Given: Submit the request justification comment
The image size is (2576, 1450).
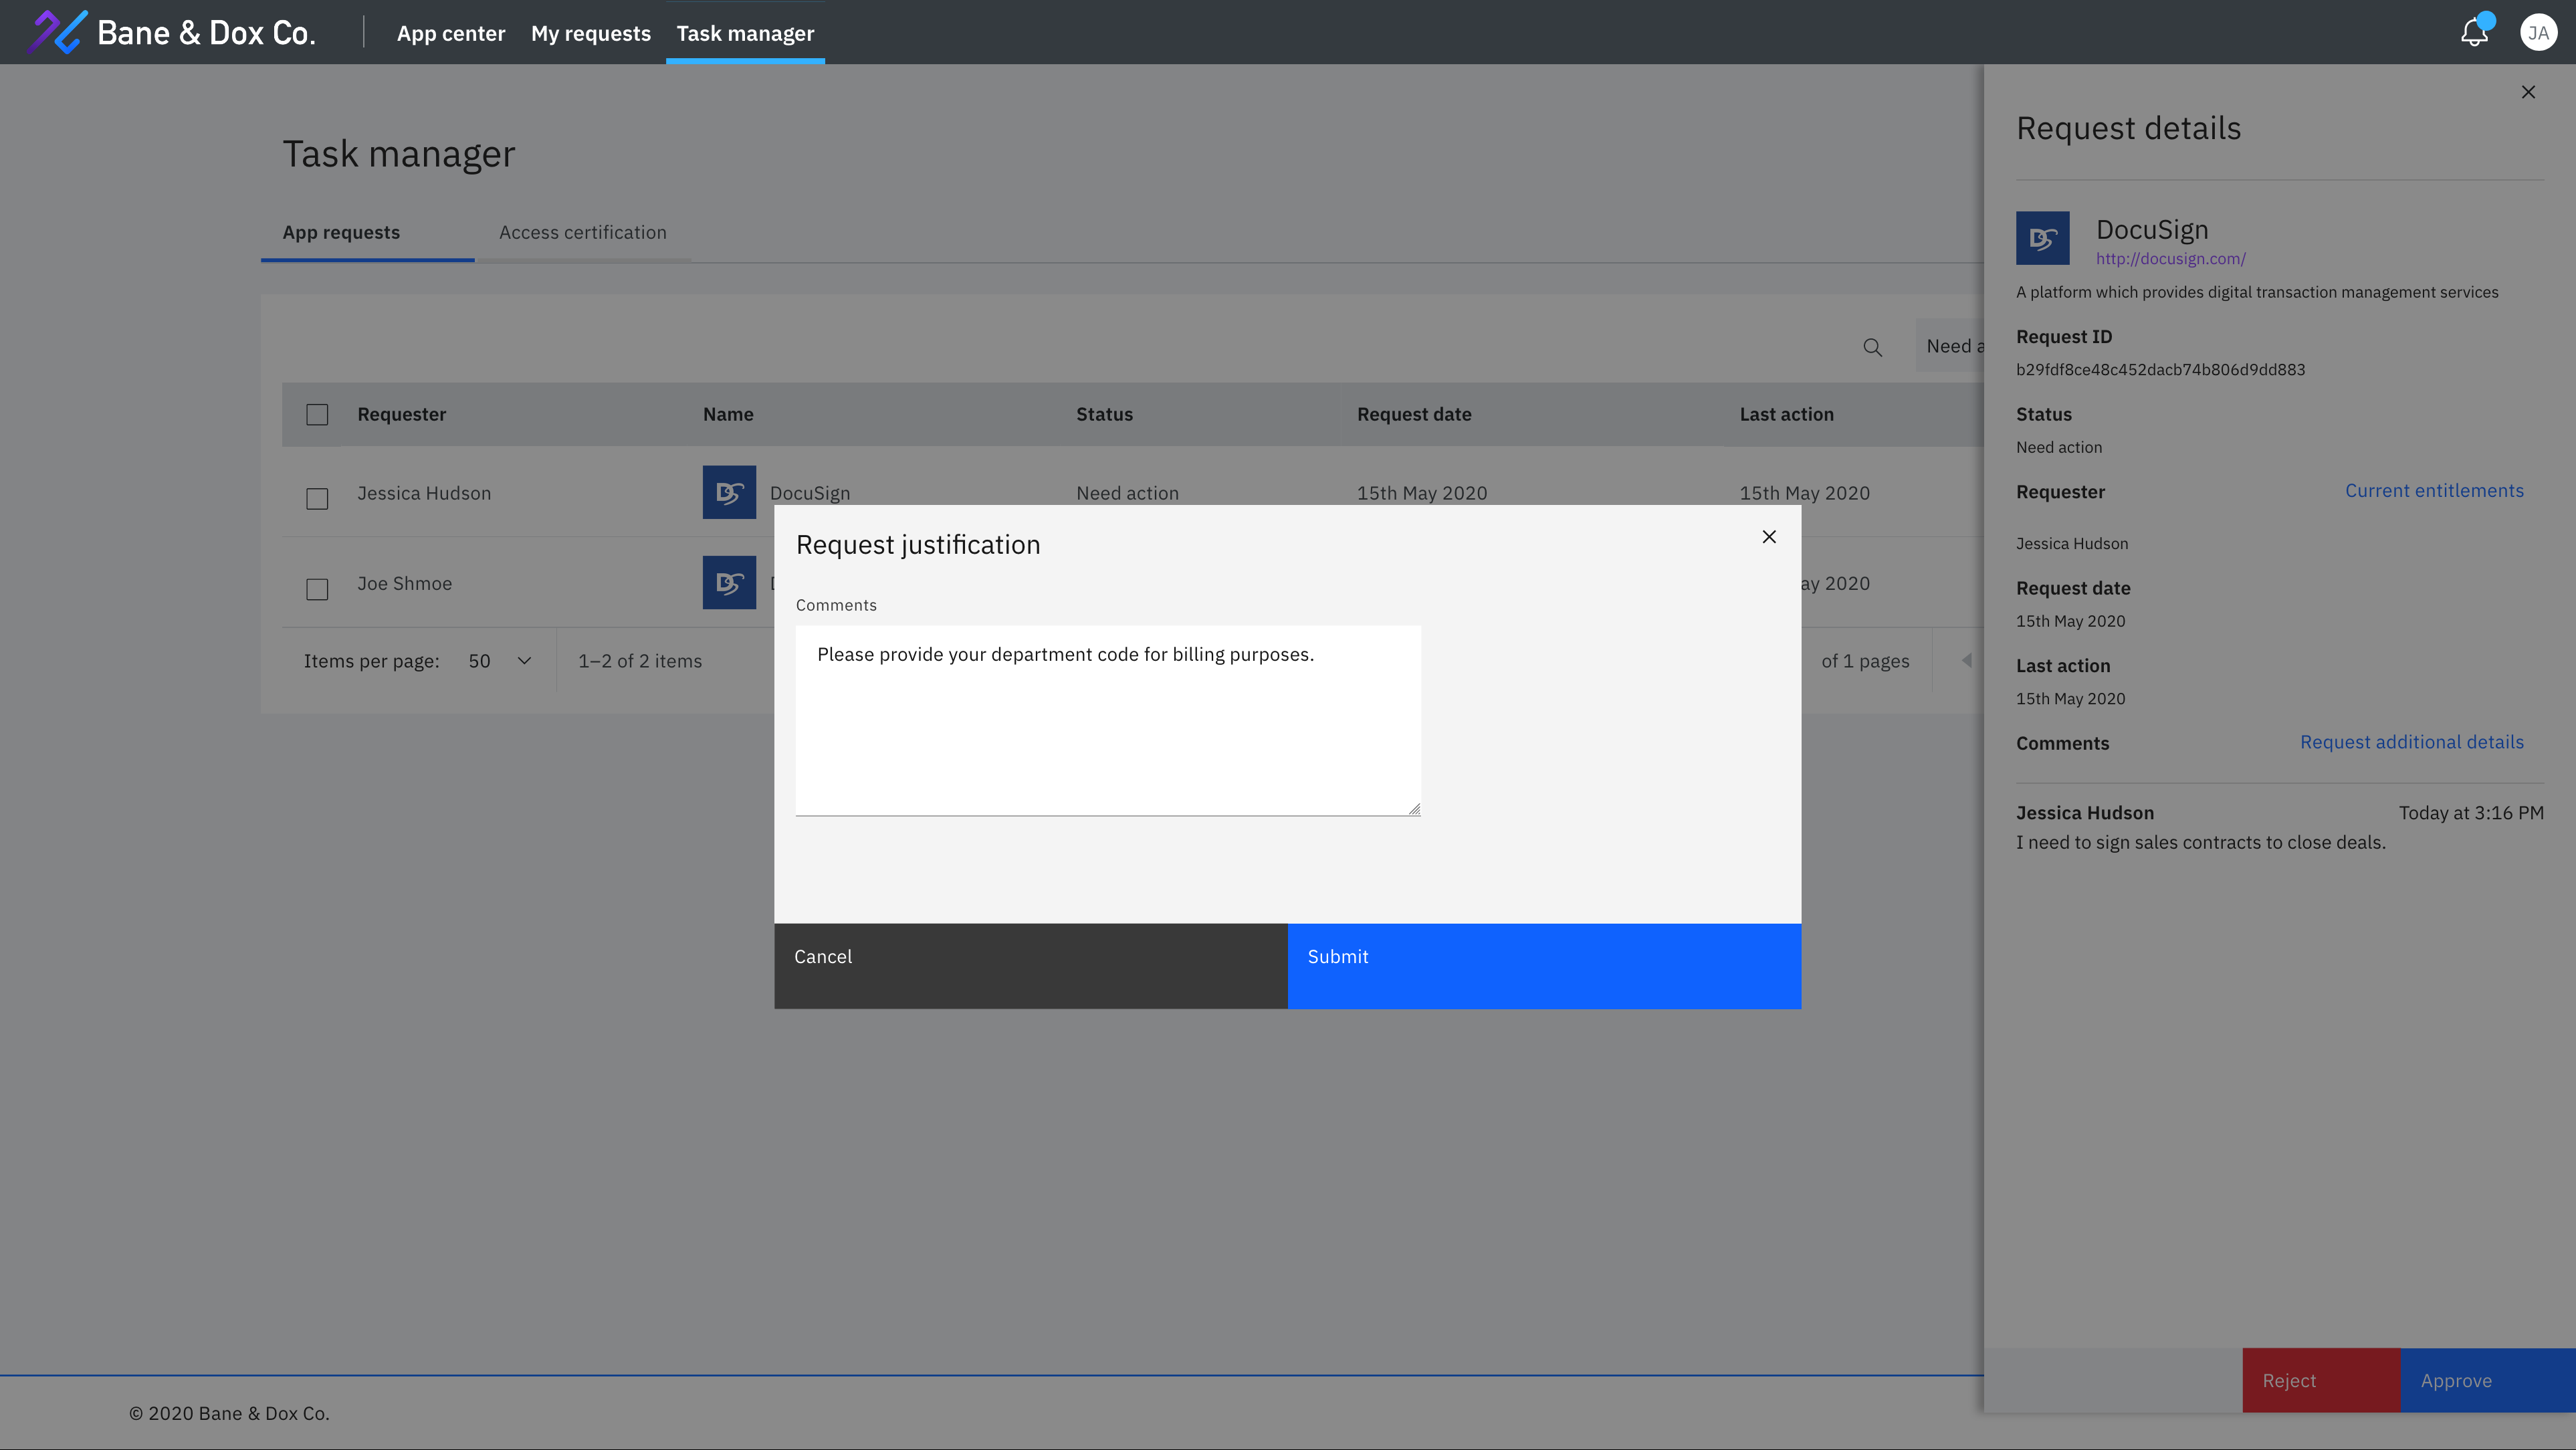Looking at the screenshot, I should point(1543,965).
